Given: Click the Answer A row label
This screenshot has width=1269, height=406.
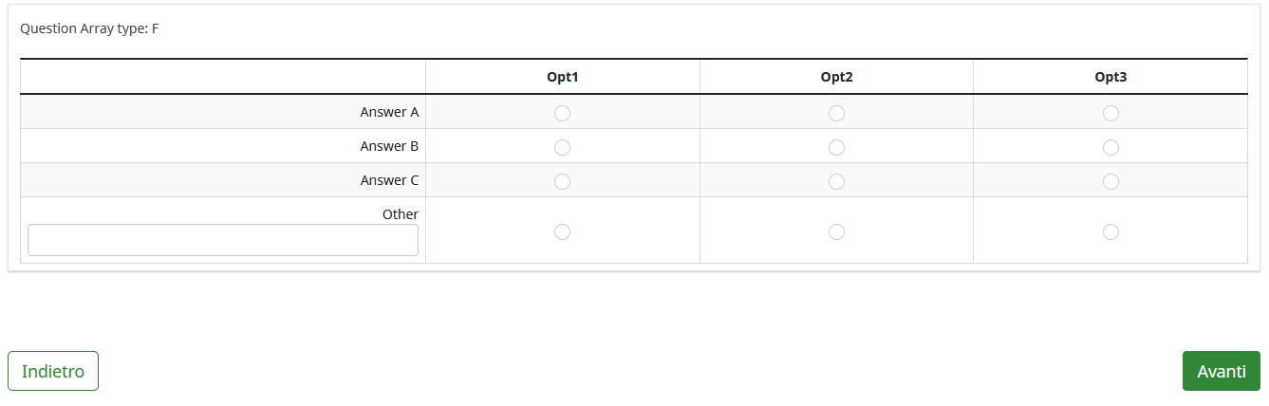Looking at the screenshot, I should click(x=389, y=112).
